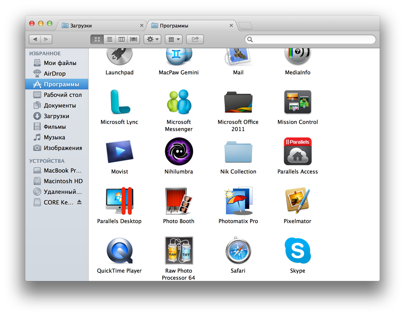Select the Raw Photo Processor 64 icon
Viewport: 405px width, 316px height.
pyautogui.click(x=179, y=251)
